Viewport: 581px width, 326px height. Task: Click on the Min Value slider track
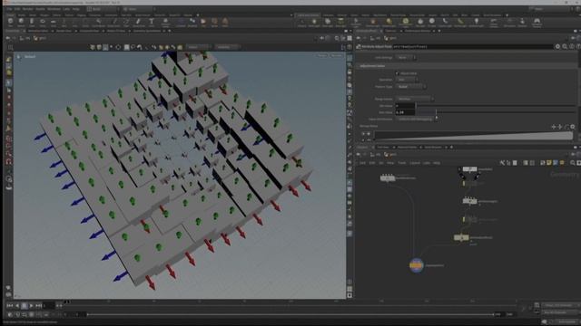497,106
